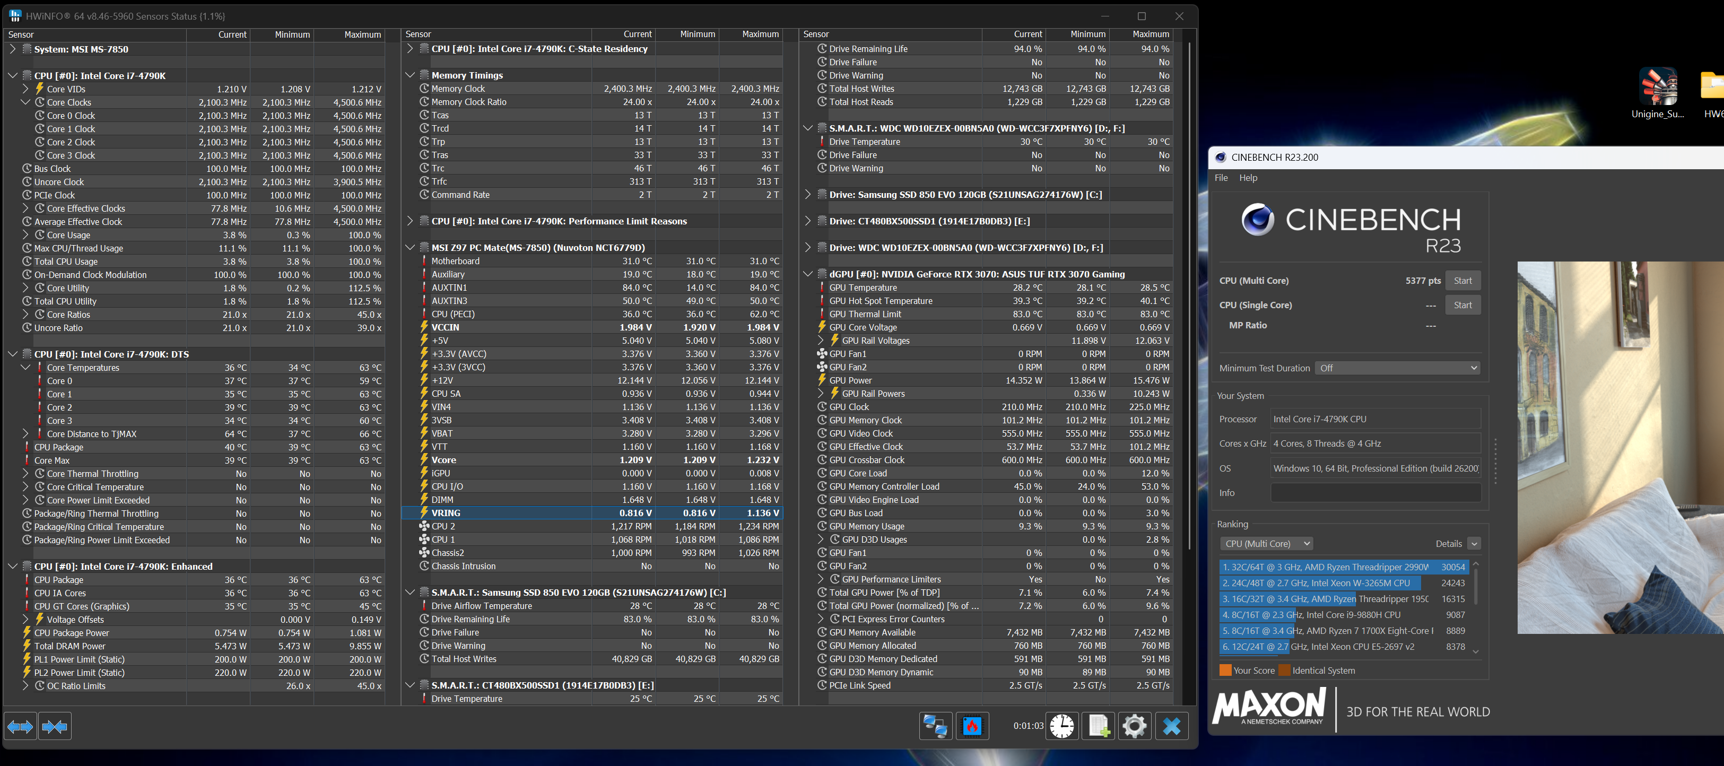
Task: Select the Total DRAM Power row
Action: point(195,646)
